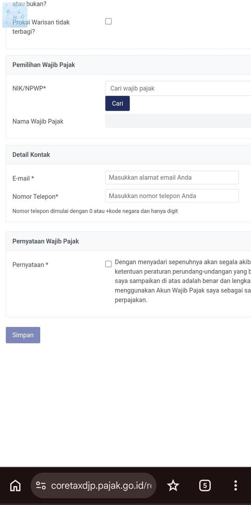251x505 pixels.
Task: Bookmark the page with the star icon
Action: pos(173,485)
